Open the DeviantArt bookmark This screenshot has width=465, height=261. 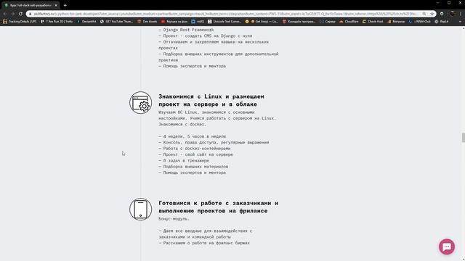point(86,22)
